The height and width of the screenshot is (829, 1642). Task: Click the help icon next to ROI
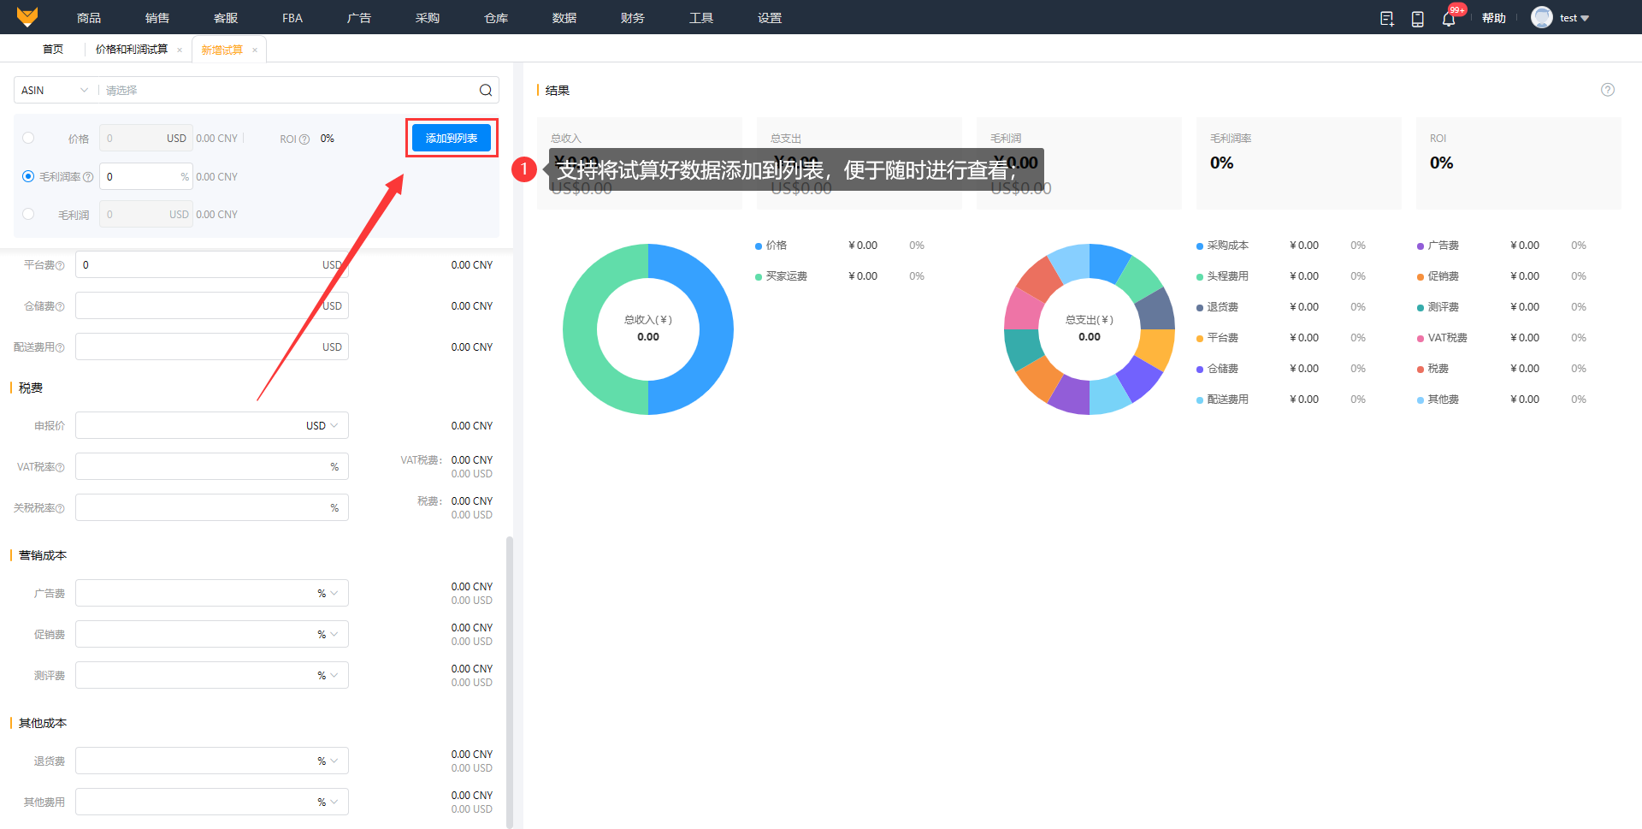pos(304,139)
